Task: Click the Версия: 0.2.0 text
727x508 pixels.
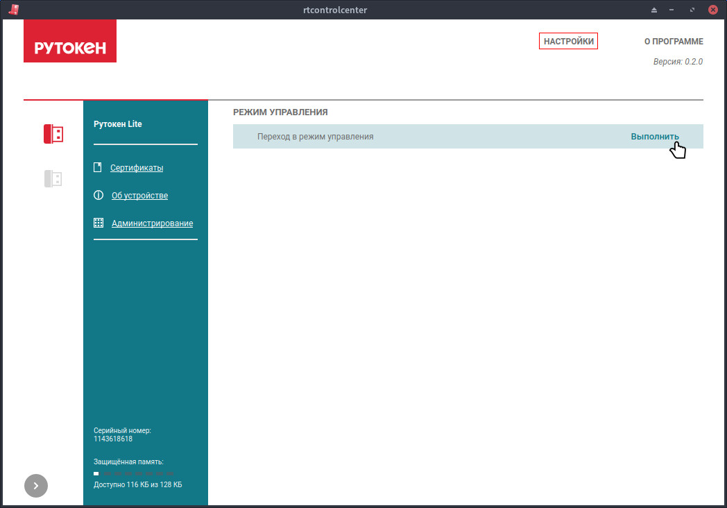Action: coord(678,62)
